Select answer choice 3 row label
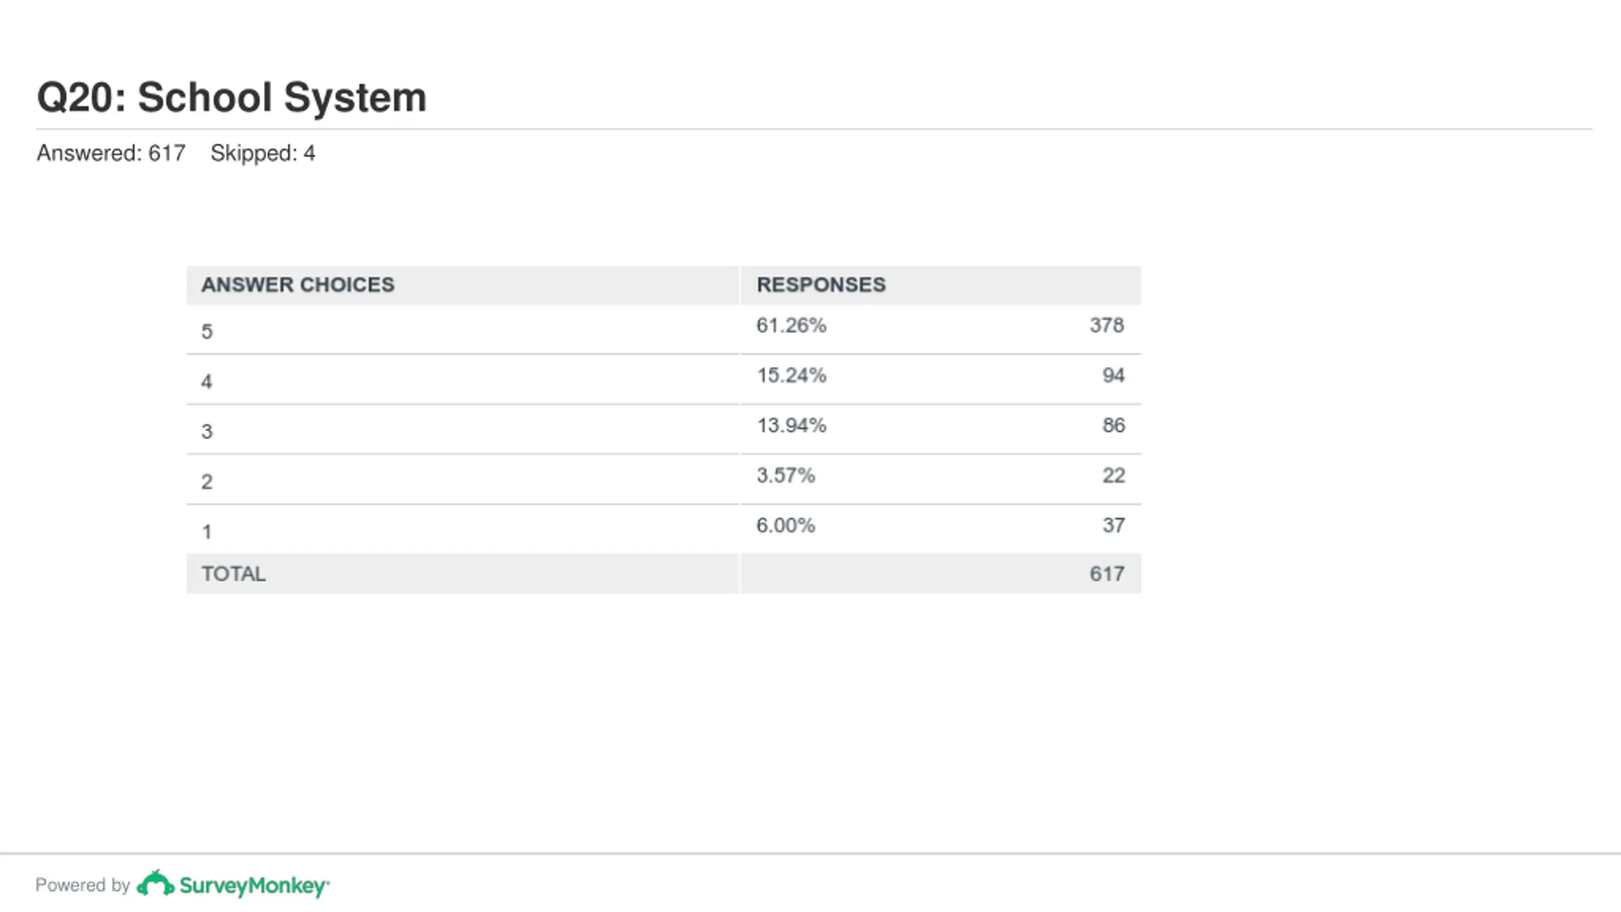Image resolution: width=1621 pixels, height=912 pixels. coord(207,432)
